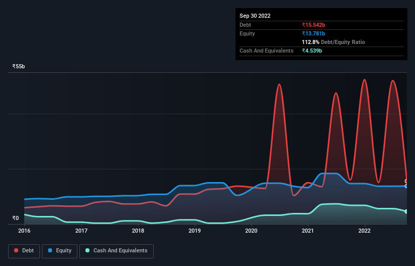Click the 2021 x-axis label
The image size is (415, 266).
tap(308, 231)
